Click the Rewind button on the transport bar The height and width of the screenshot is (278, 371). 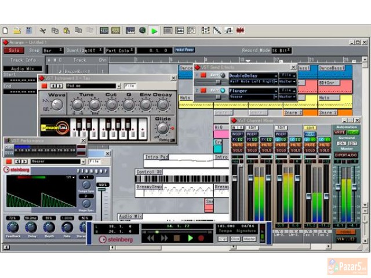[151, 238]
